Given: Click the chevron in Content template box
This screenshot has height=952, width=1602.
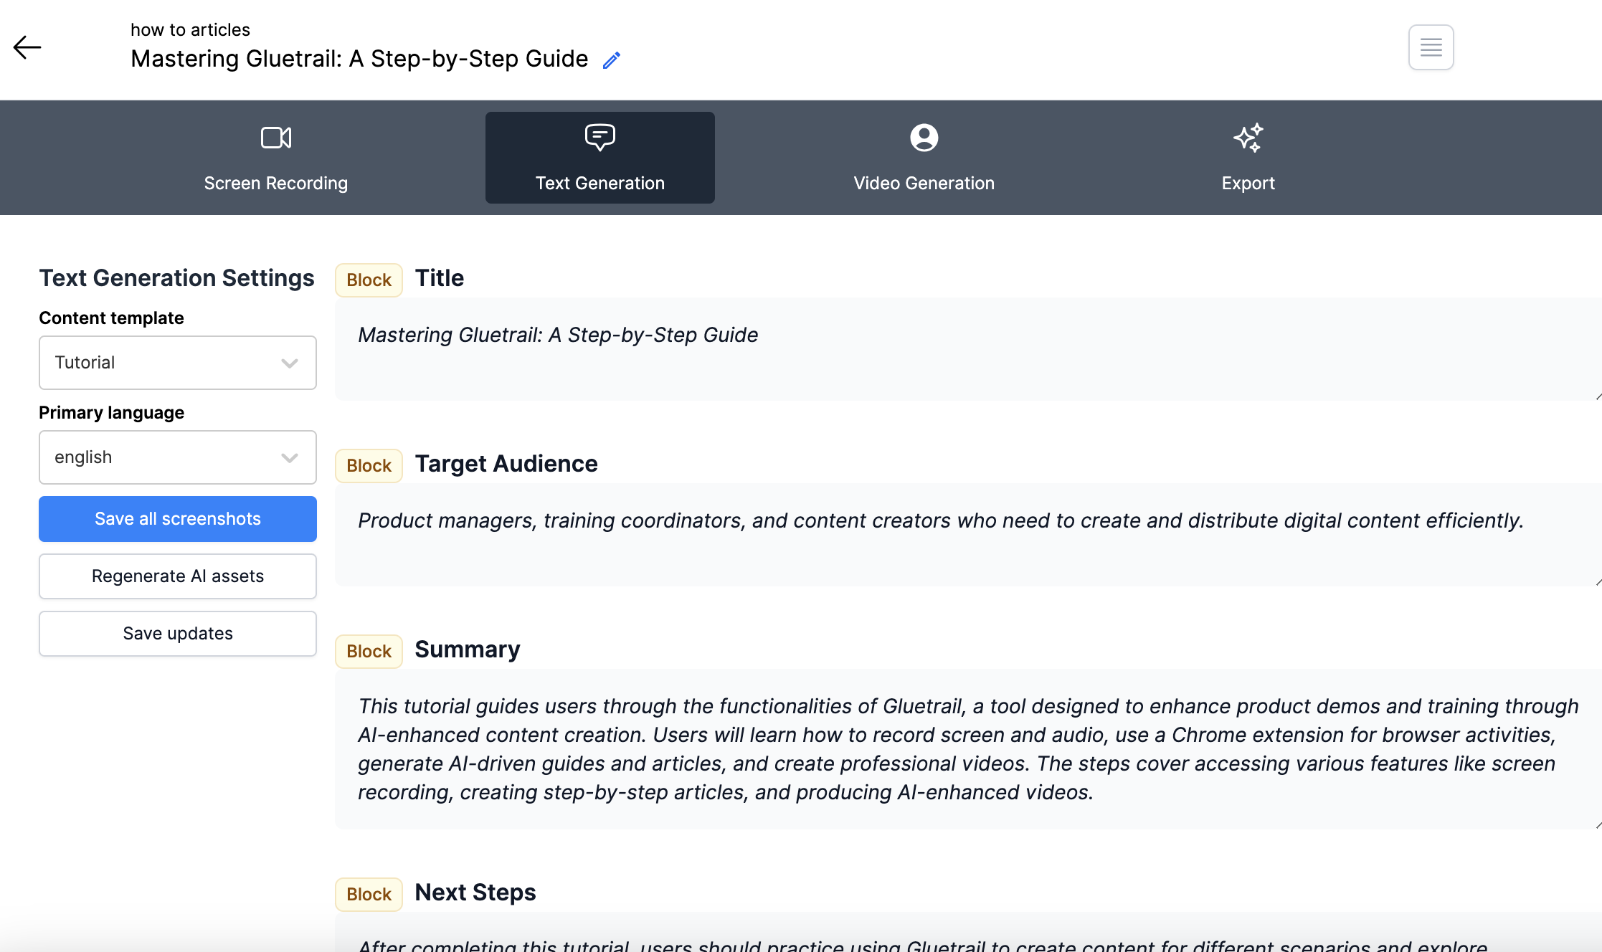Looking at the screenshot, I should pos(290,363).
